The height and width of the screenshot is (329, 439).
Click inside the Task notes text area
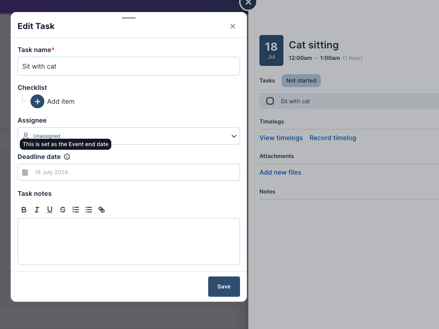point(128,241)
